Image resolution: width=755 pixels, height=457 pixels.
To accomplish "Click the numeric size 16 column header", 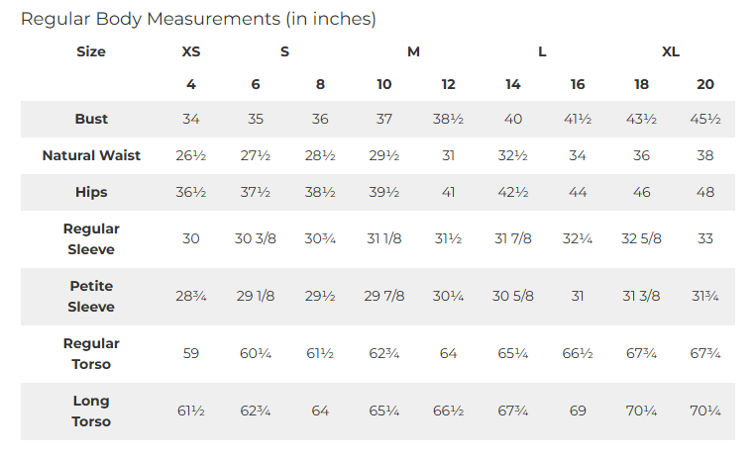I will (578, 85).
